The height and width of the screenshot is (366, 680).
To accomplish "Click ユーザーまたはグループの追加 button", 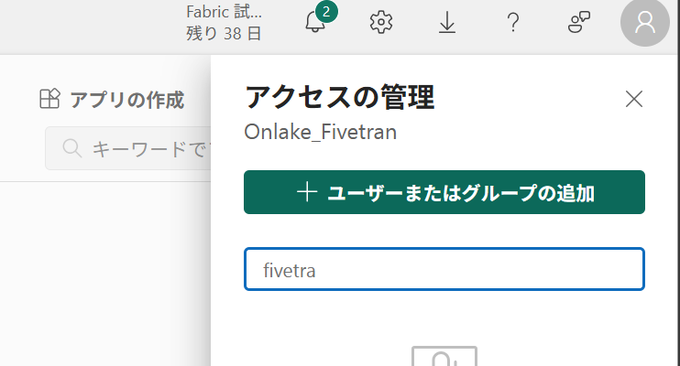I will click(x=444, y=192).
